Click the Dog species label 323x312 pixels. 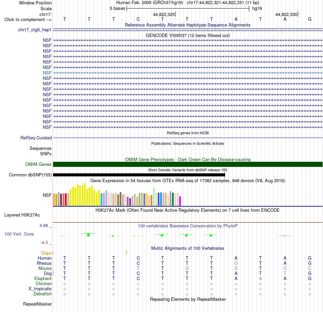coord(48,274)
